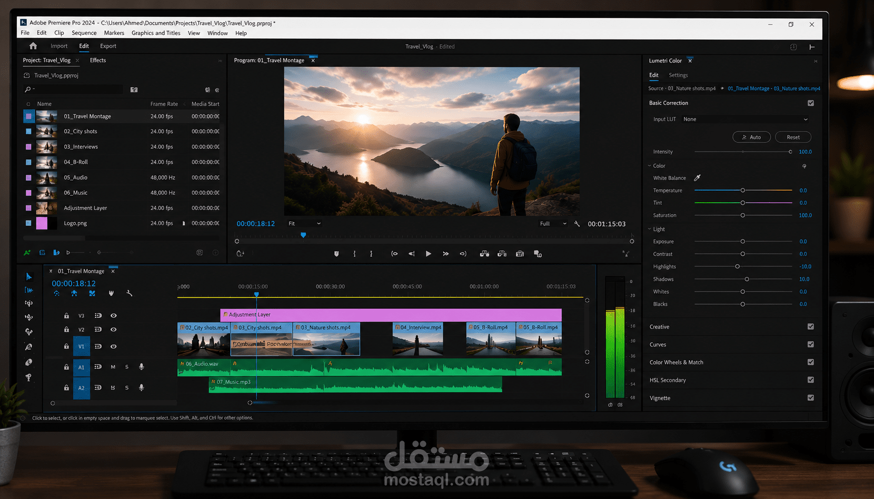Collapse the Light section chevron

(x=650, y=229)
